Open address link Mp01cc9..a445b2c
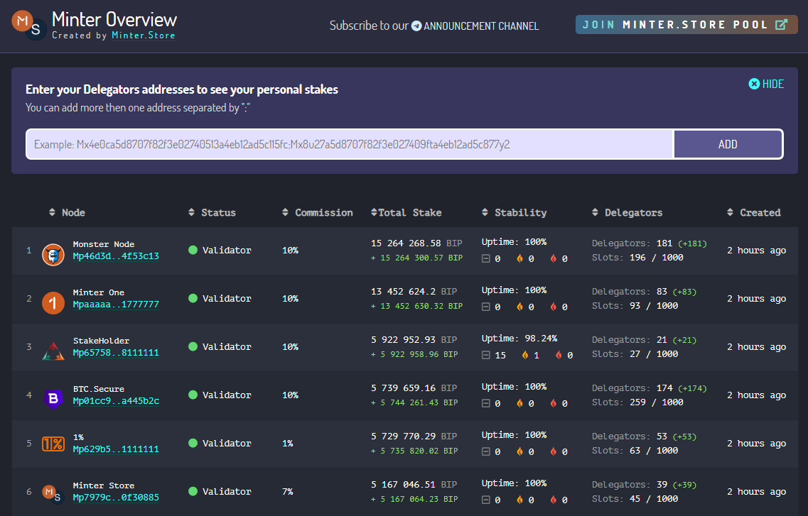 pos(116,401)
